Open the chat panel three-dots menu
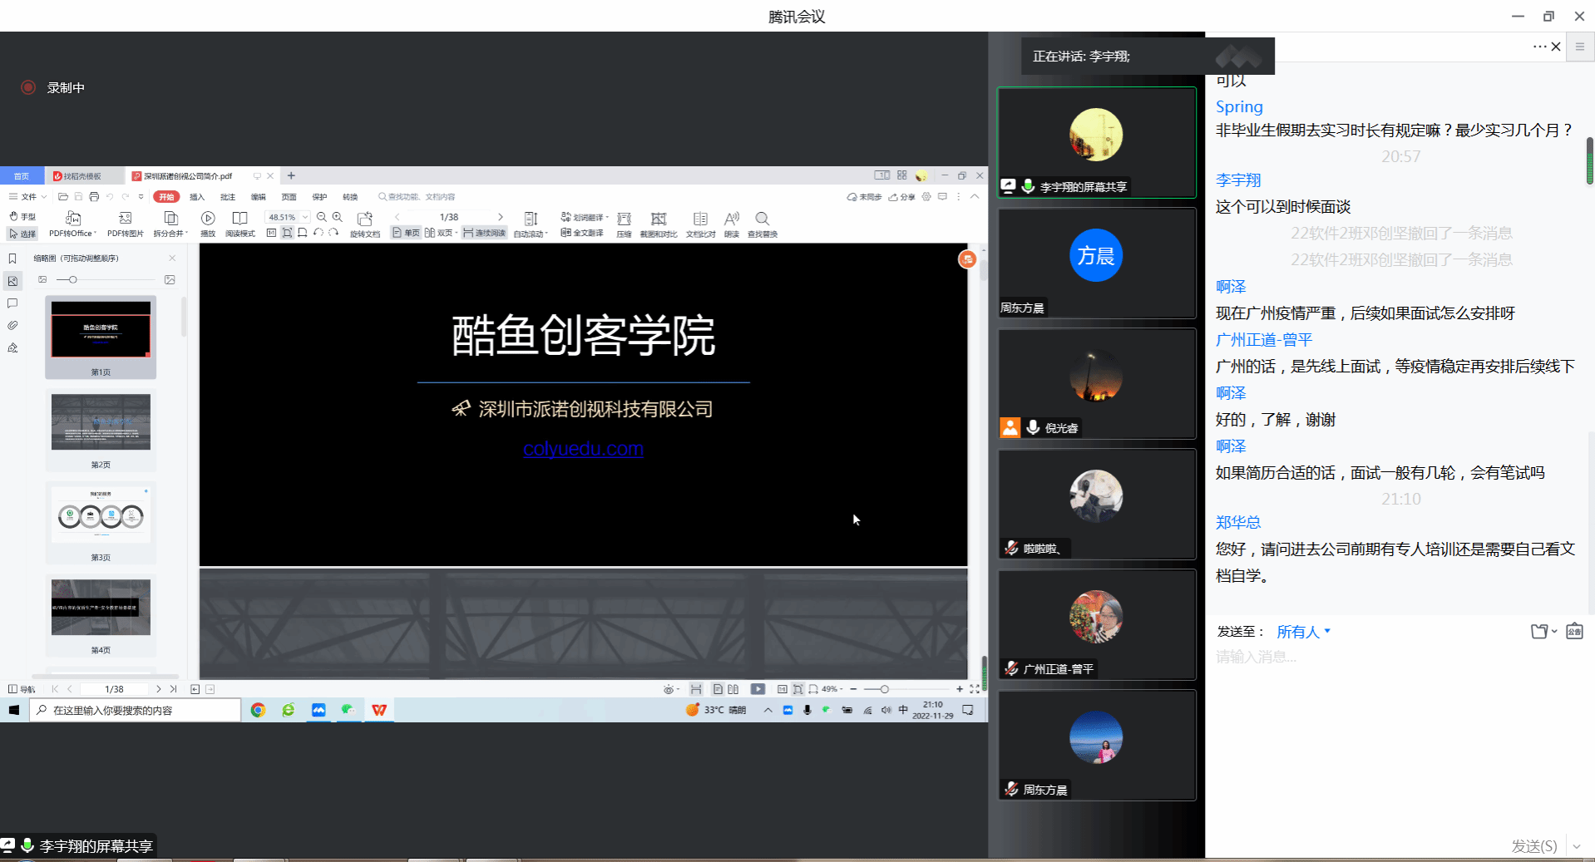The image size is (1595, 862). coord(1539,47)
